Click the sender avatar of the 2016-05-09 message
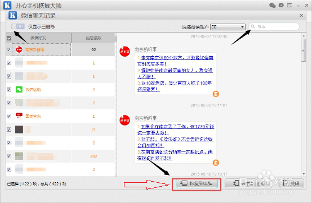The width and height of the screenshot is (312, 203). [x=125, y=120]
